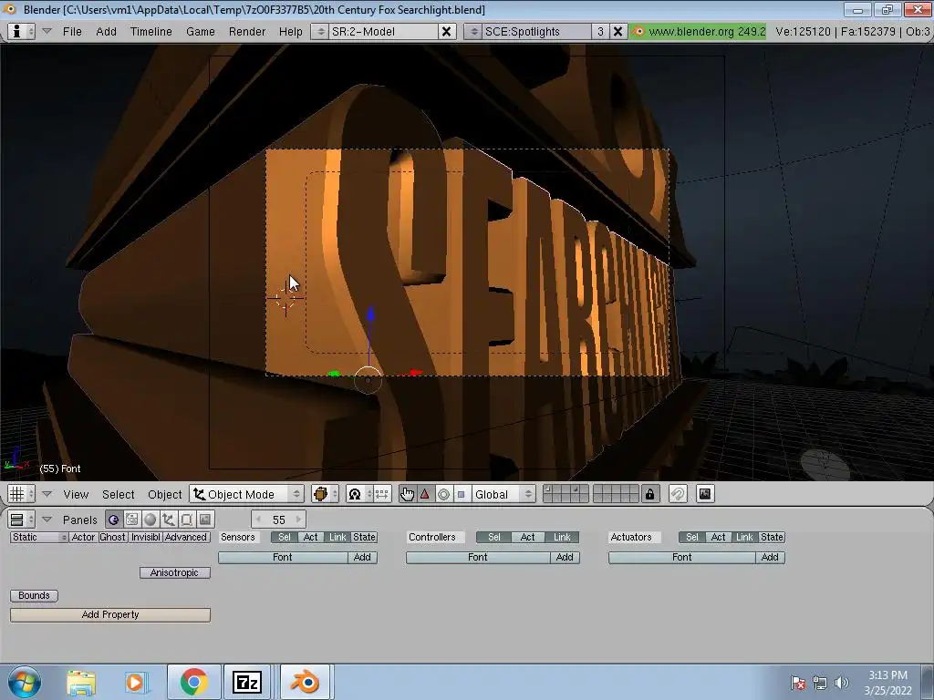934x700 pixels.
Task: Open the blender.org 249.2 splash link
Action: [x=699, y=32]
